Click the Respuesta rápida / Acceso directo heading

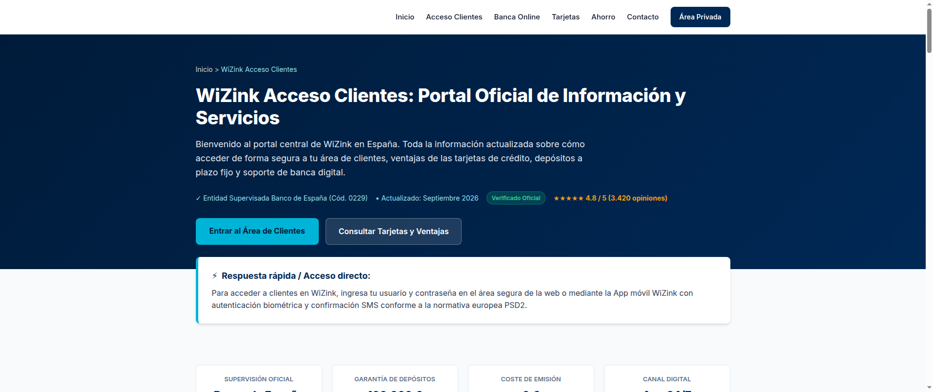coord(296,276)
